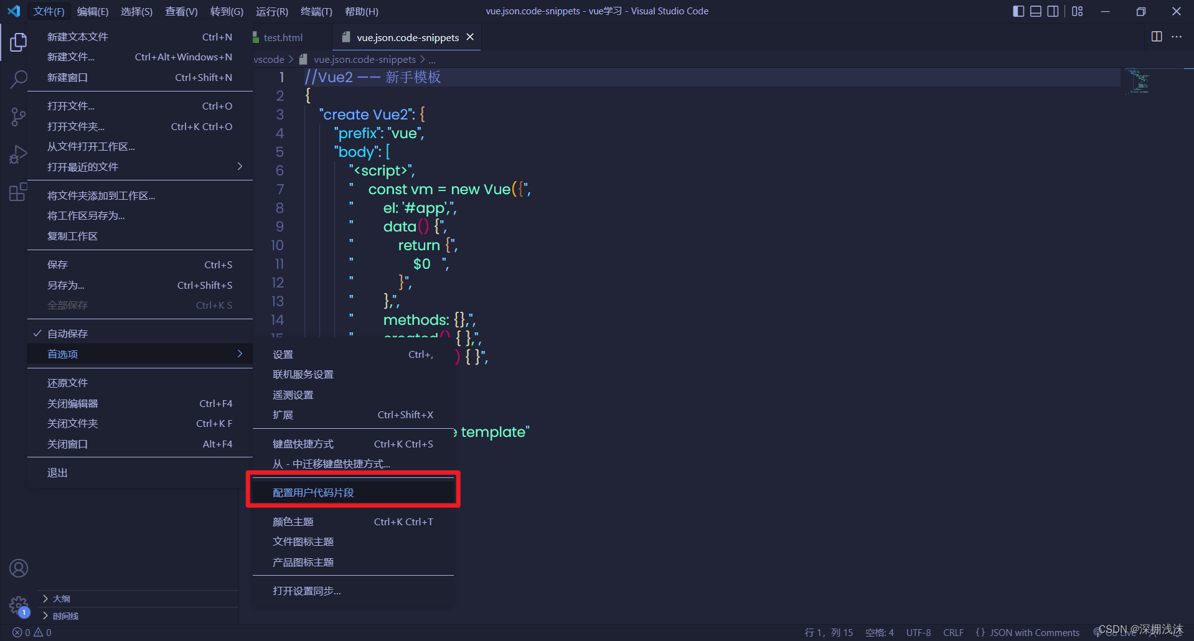The width and height of the screenshot is (1194, 641).
Task: Open 产品图标主题 in submenu
Action: click(353, 562)
